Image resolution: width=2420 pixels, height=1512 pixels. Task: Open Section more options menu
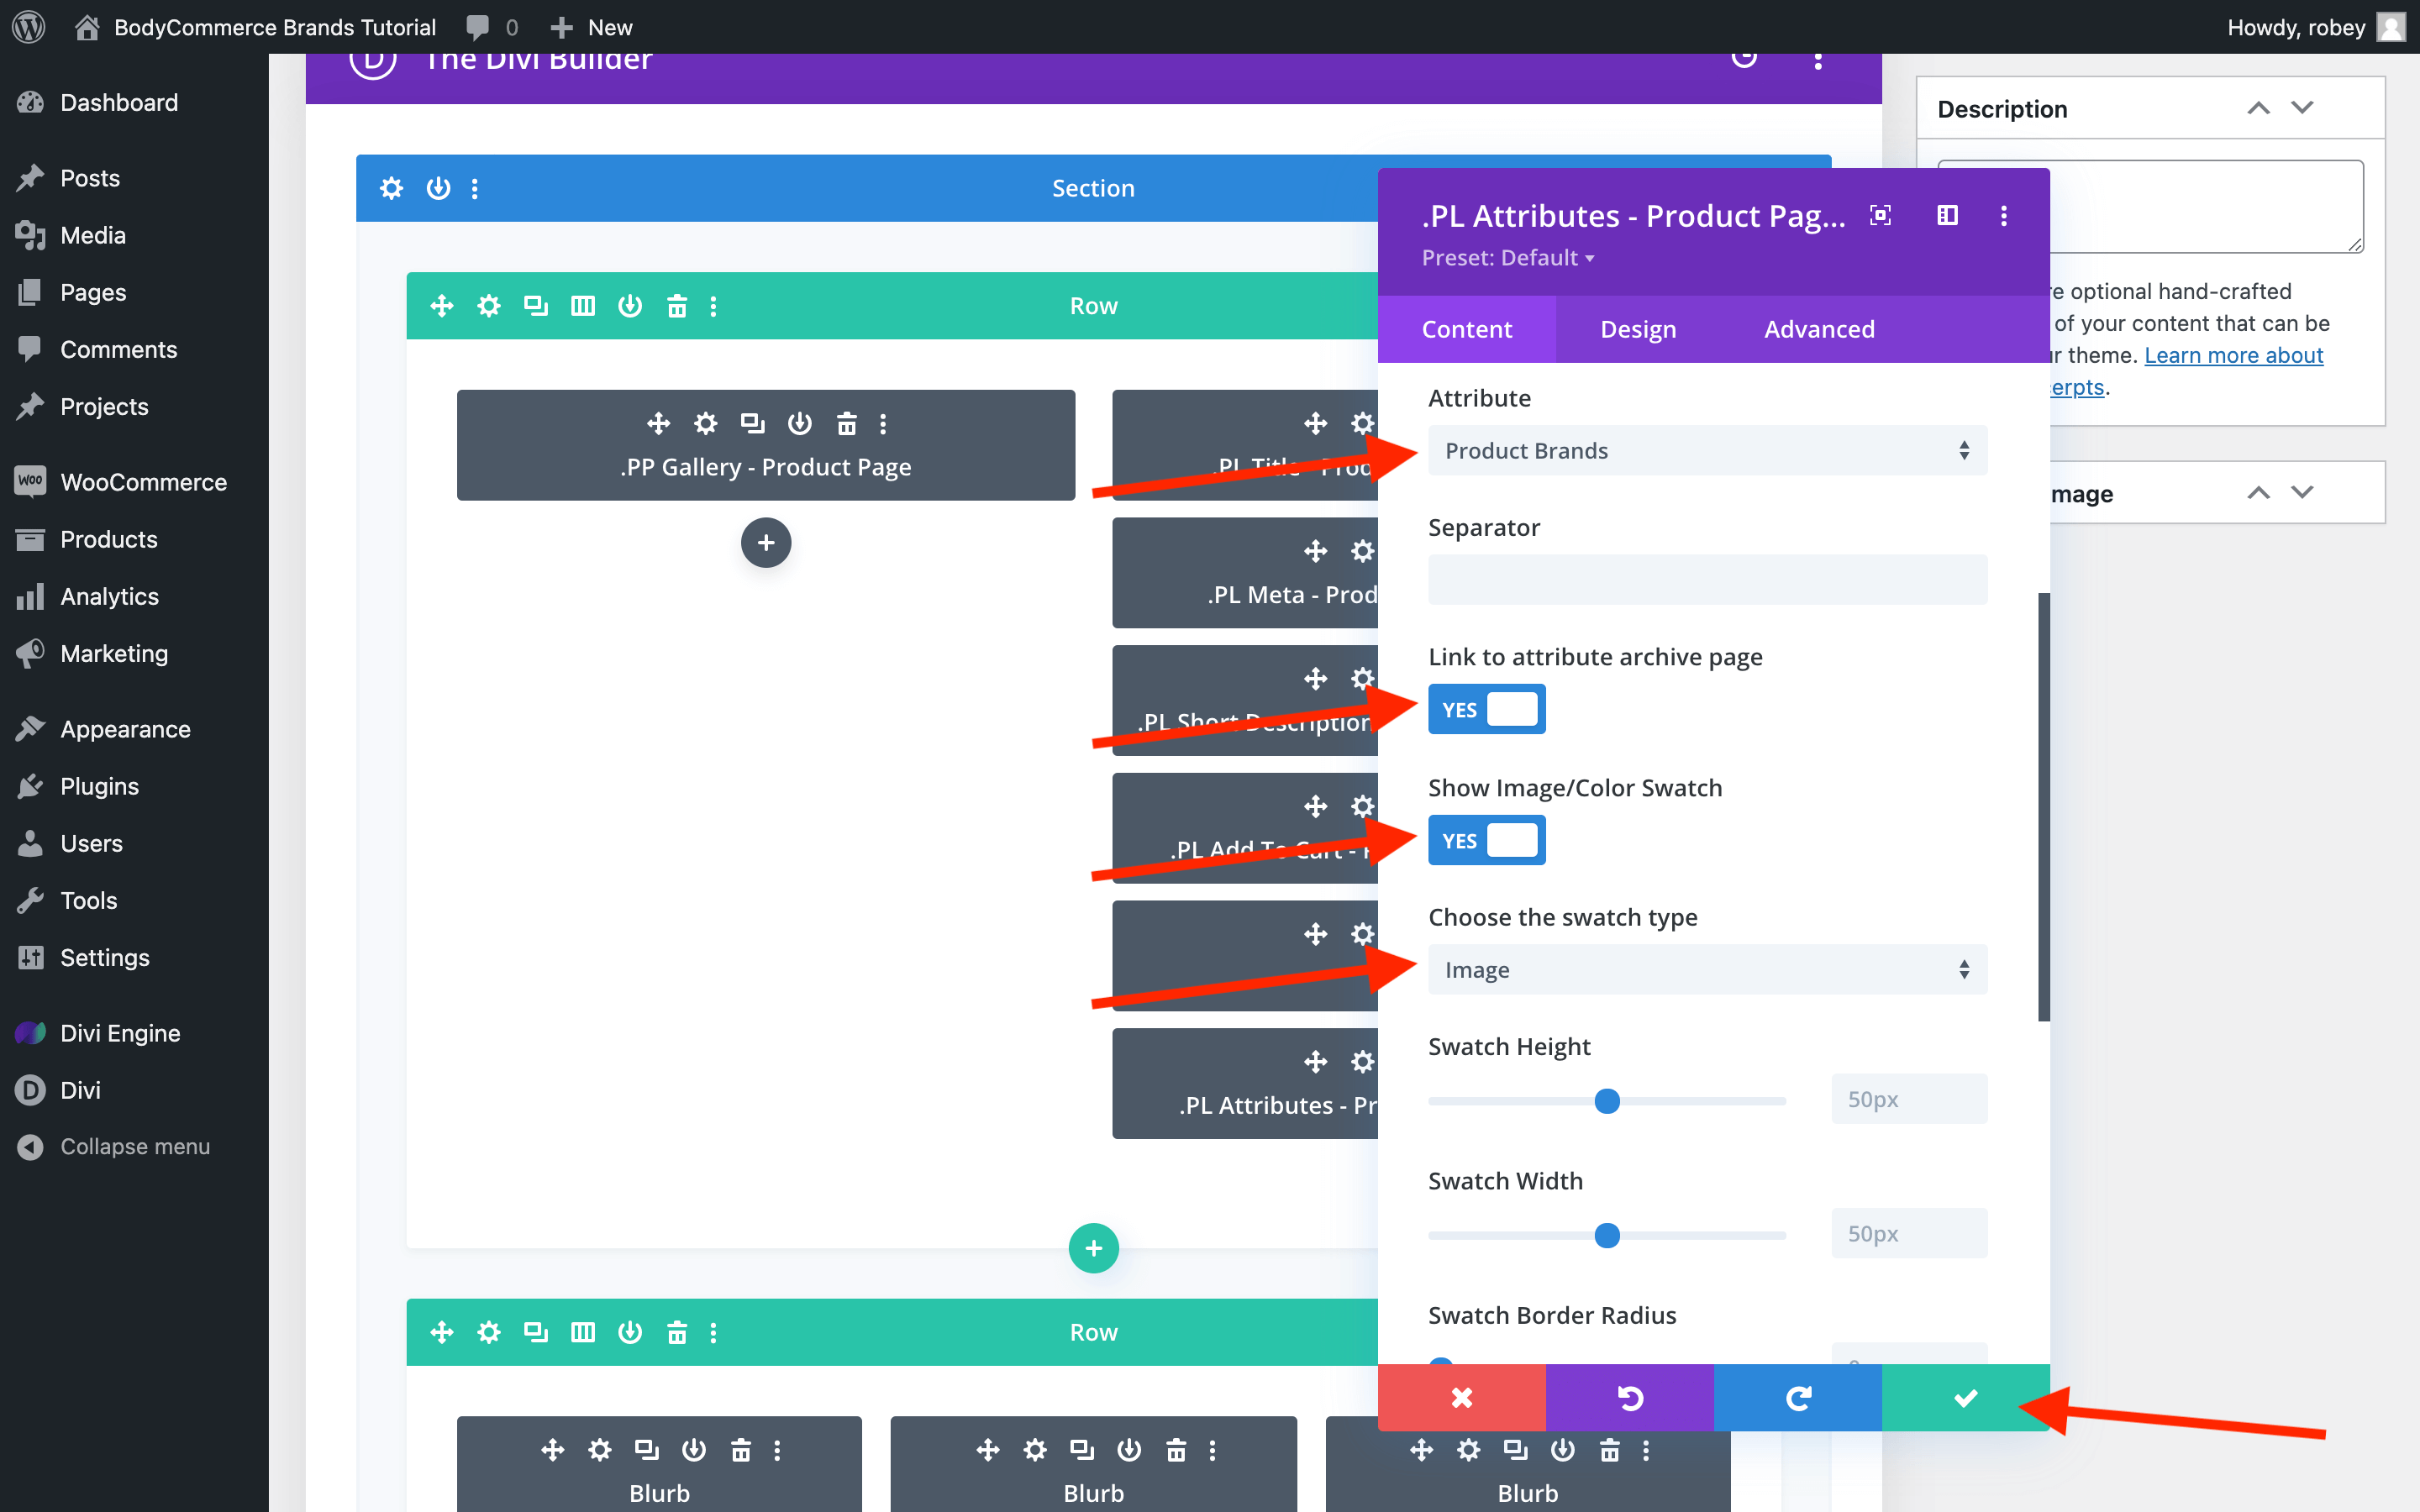tap(475, 188)
